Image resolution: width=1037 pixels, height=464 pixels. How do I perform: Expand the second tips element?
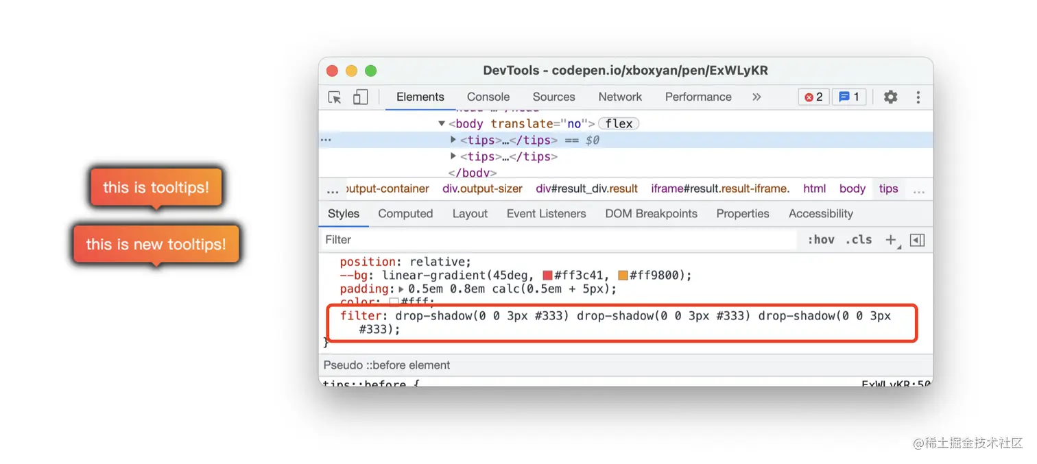453,156
